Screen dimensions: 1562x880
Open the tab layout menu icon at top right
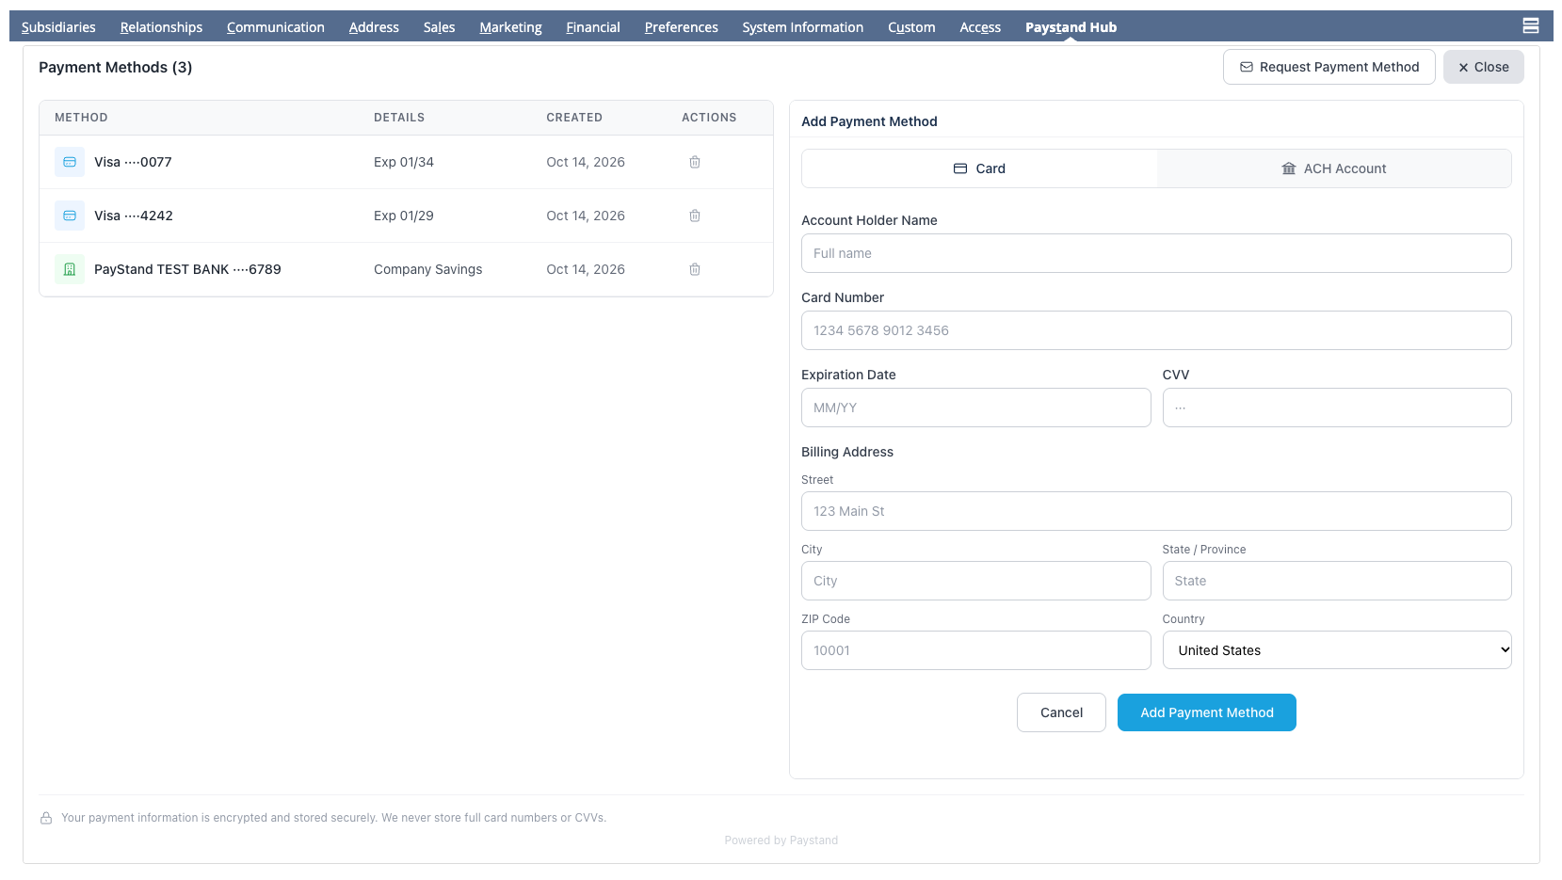pos(1531,25)
